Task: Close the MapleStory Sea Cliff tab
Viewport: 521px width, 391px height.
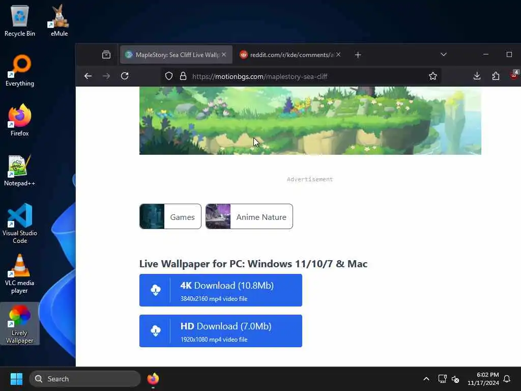Action: (224, 54)
